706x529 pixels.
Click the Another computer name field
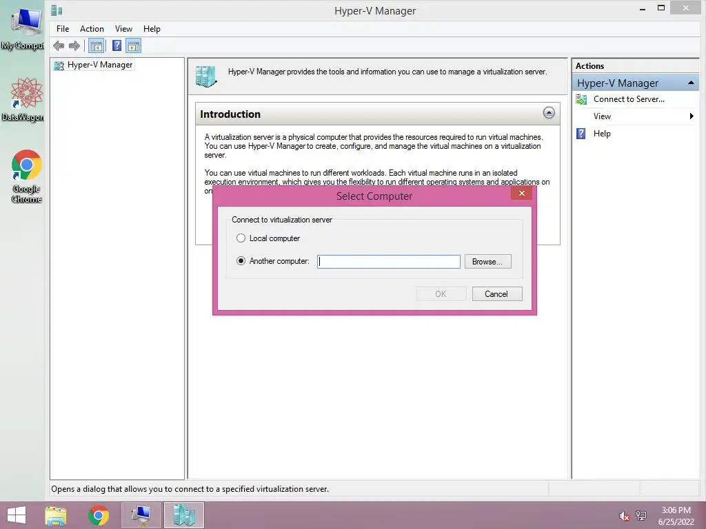click(x=389, y=261)
